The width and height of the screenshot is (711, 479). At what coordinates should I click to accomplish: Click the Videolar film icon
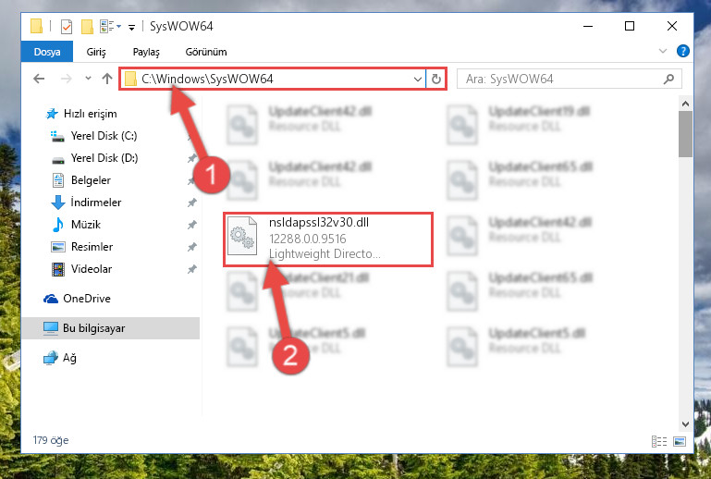pyautogui.click(x=58, y=269)
